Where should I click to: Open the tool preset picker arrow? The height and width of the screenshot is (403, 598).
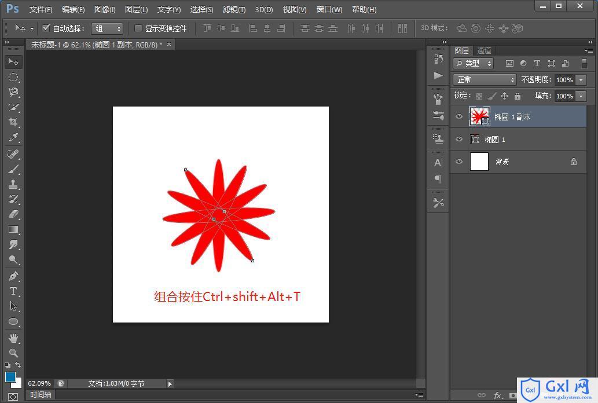[x=32, y=28]
